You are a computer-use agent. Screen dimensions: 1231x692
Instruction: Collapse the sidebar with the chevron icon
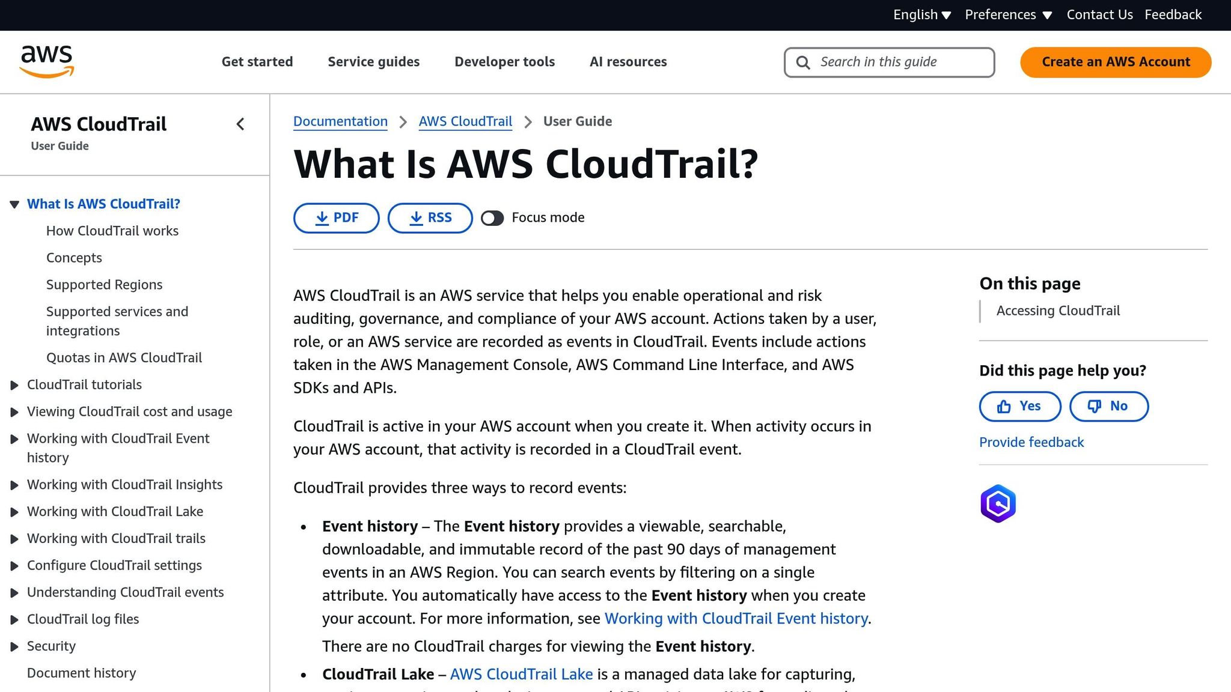tap(240, 124)
